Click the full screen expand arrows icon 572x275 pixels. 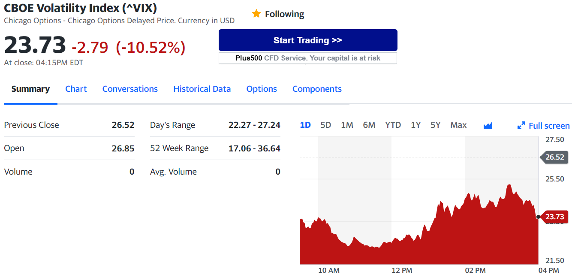[521, 126]
